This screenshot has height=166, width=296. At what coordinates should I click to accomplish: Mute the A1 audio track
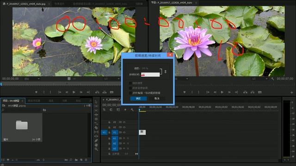[x=124, y=138]
